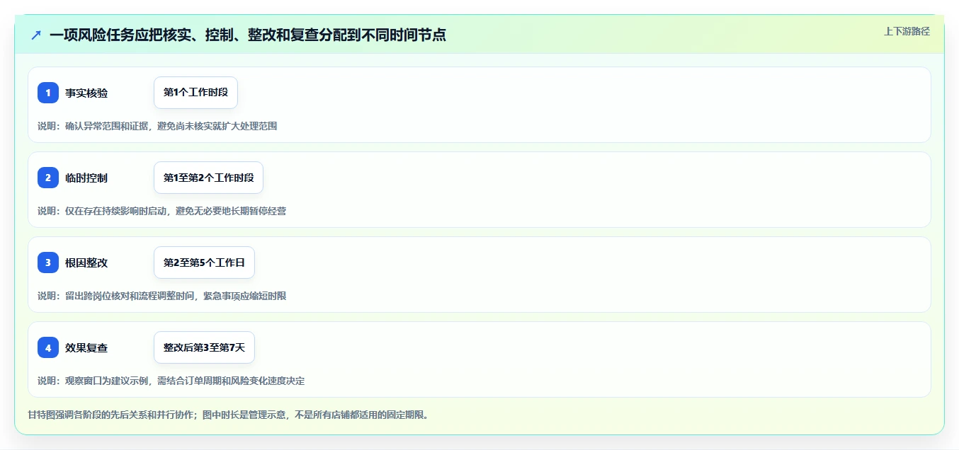Image resolution: width=959 pixels, height=450 pixels.
Task: Click the arrow icon beside the header title
Action: pyautogui.click(x=36, y=35)
